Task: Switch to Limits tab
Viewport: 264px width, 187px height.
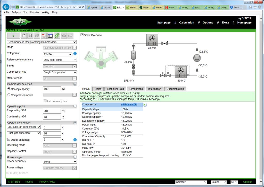Action: (x=98, y=89)
